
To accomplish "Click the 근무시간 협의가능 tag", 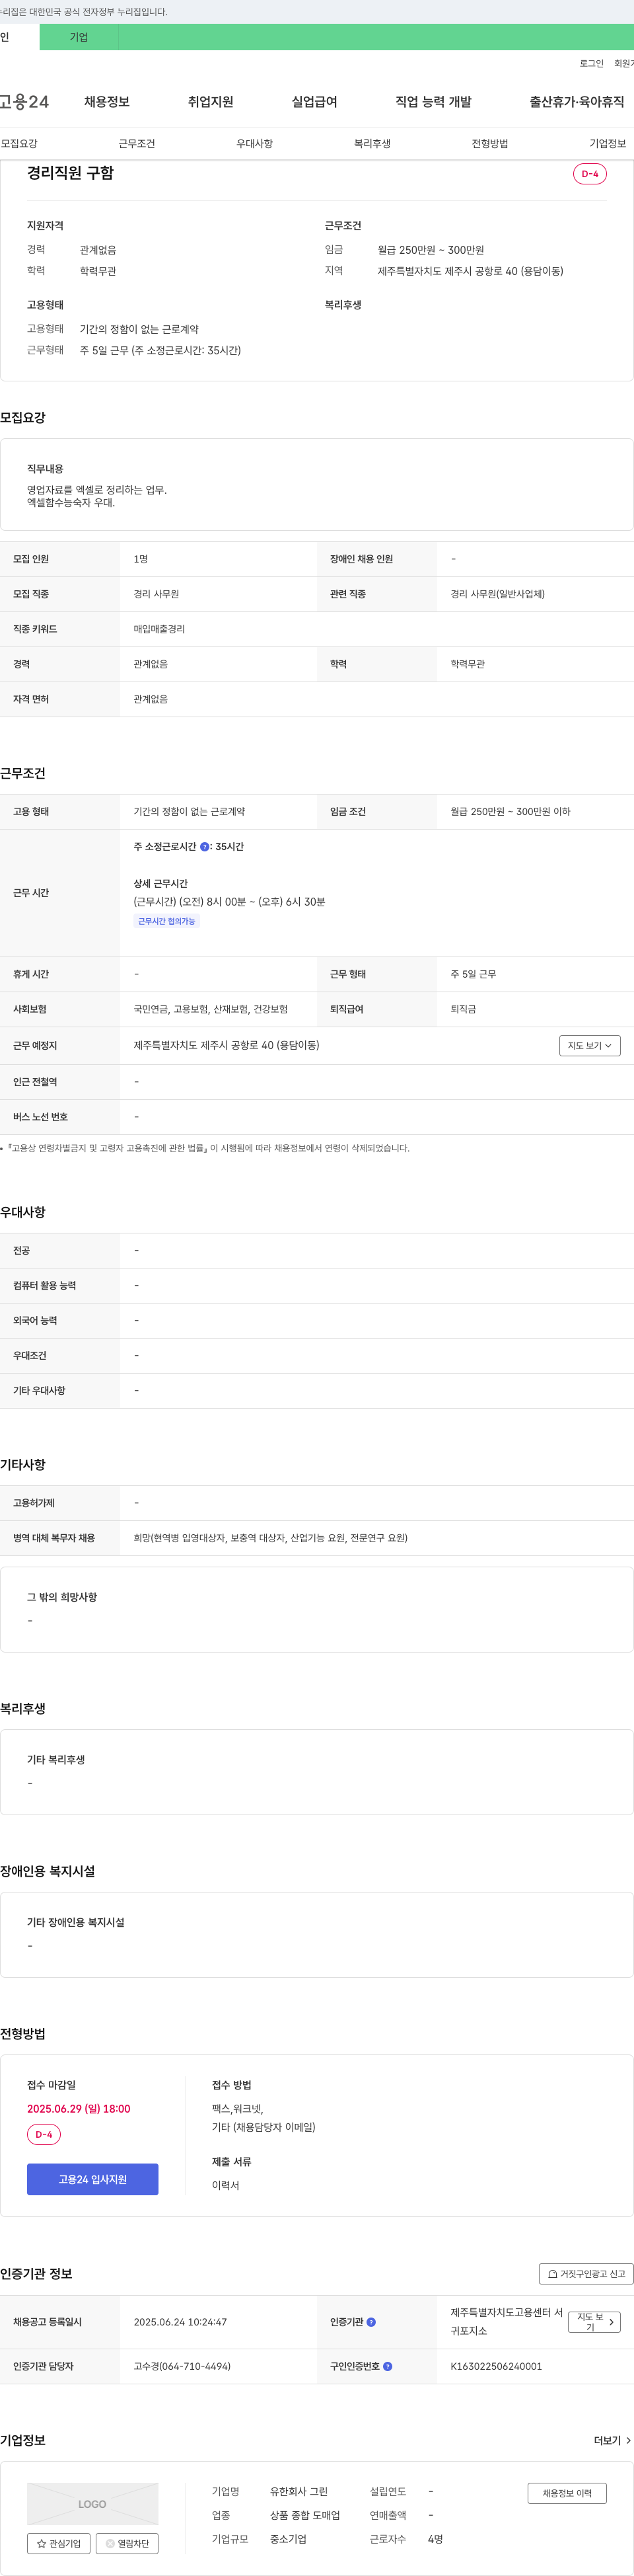I will 166,921.
